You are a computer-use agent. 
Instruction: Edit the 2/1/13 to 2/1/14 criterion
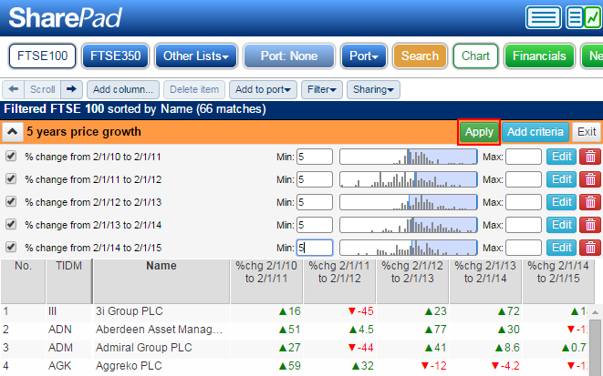561,225
